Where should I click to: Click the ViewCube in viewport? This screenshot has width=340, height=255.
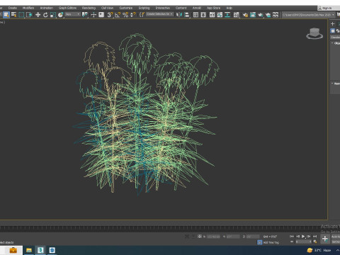click(x=314, y=33)
